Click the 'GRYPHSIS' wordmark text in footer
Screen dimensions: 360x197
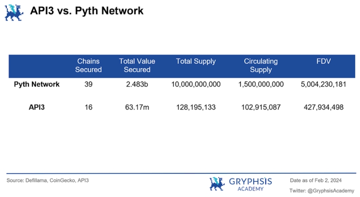click(x=251, y=181)
